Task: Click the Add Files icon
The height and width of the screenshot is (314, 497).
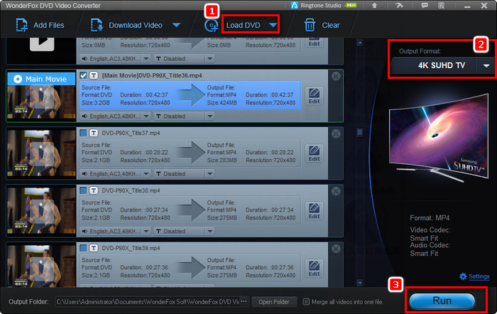Action: click(x=21, y=25)
